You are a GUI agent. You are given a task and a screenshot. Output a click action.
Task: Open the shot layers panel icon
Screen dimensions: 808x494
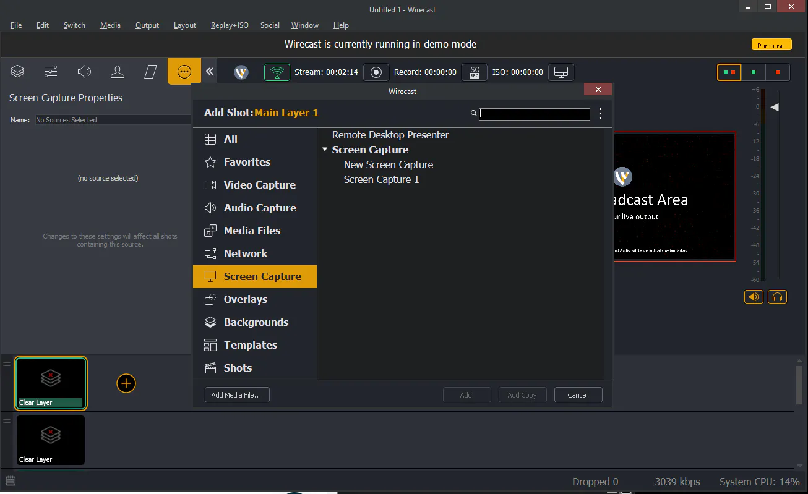[17, 72]
